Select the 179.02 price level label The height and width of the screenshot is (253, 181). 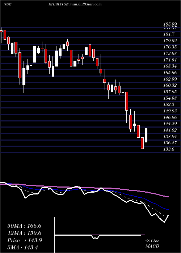[x=170, y=40]
